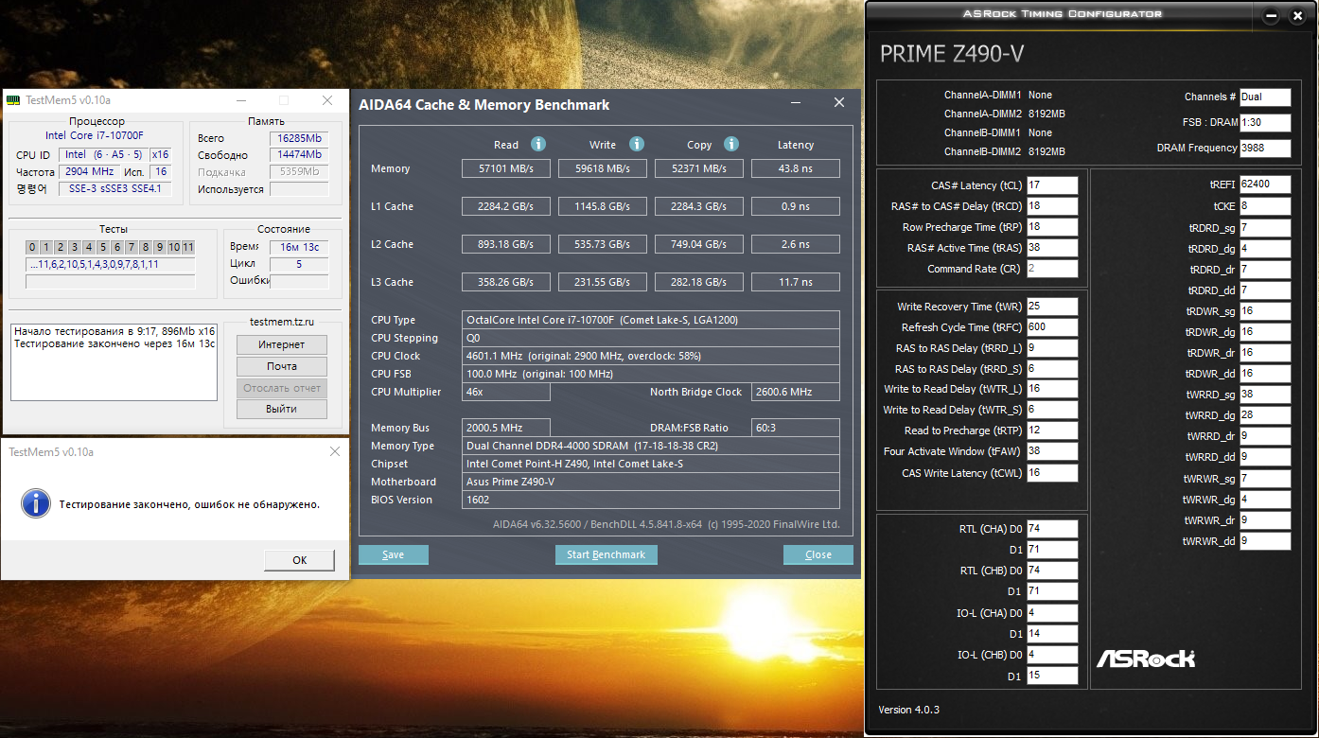Viewport: 1319px width, 738px height.
Task: Click test box number 11 in Тесты
Action: (188, 247)
